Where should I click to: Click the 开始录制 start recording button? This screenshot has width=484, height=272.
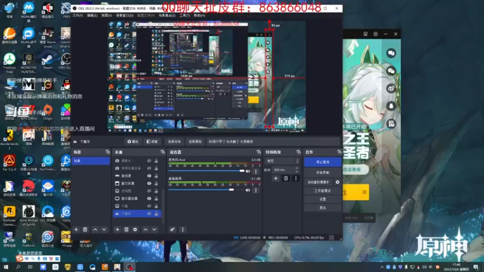[322, 173]
